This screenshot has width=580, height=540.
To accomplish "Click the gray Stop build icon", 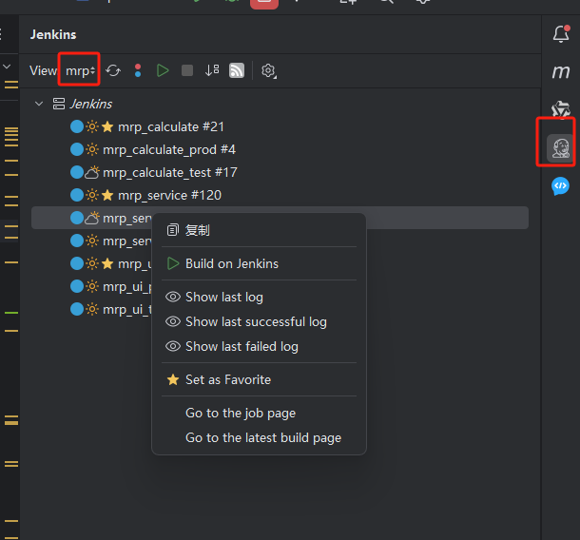I will [187, 70].
